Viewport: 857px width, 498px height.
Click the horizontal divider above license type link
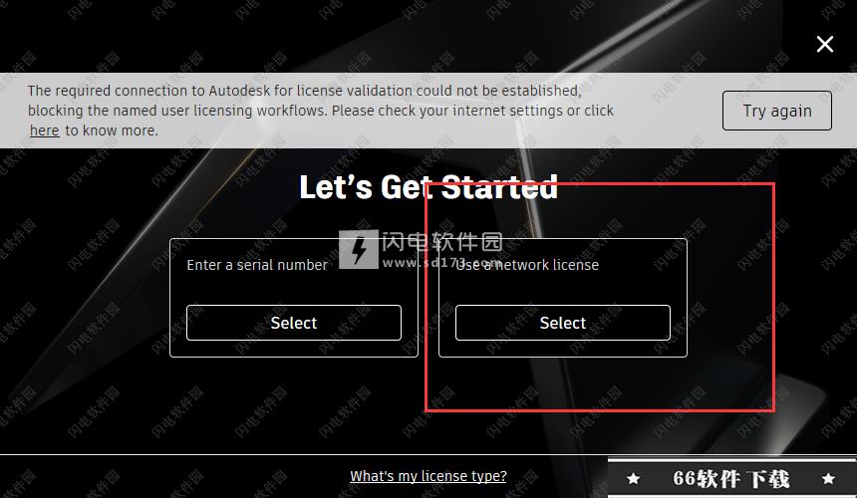point(304,454)
